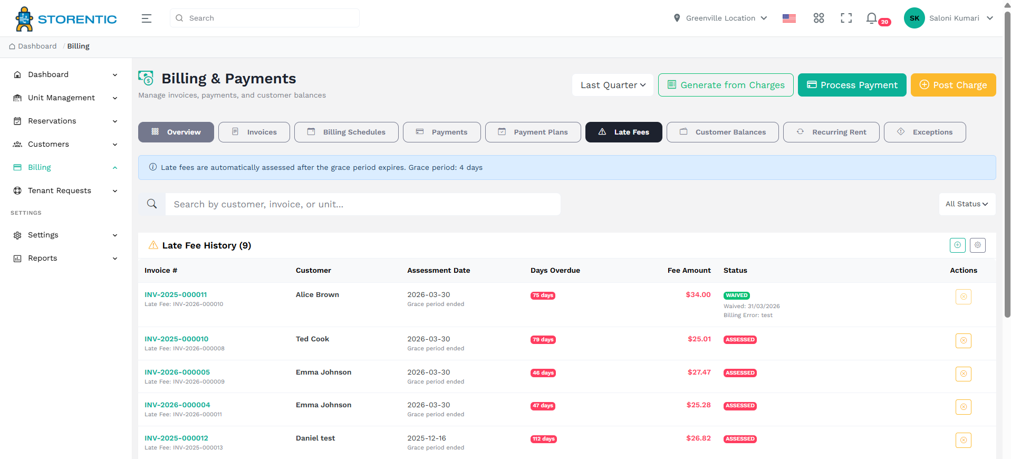1011x459 pixels.
Task: Click action icon for INV-2026-000004 row
Action: click(x=964, y=407)
